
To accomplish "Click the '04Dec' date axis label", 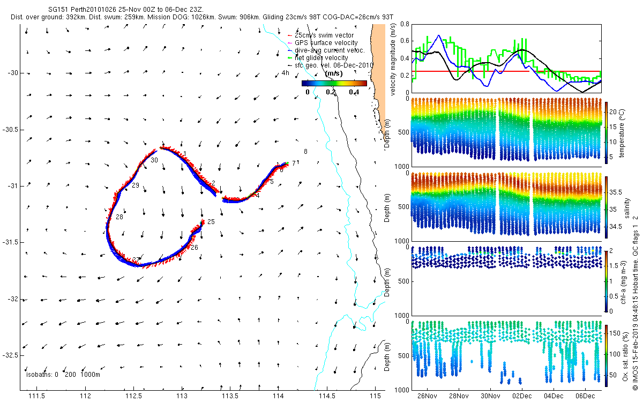I will 554,396.
